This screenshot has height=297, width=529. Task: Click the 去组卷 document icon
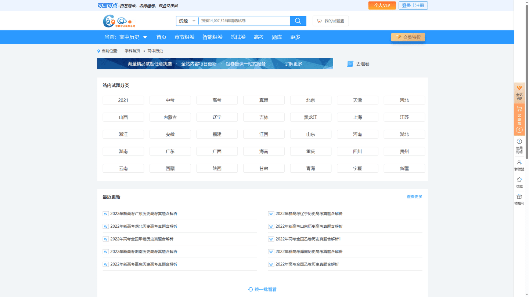pos(350,64)
